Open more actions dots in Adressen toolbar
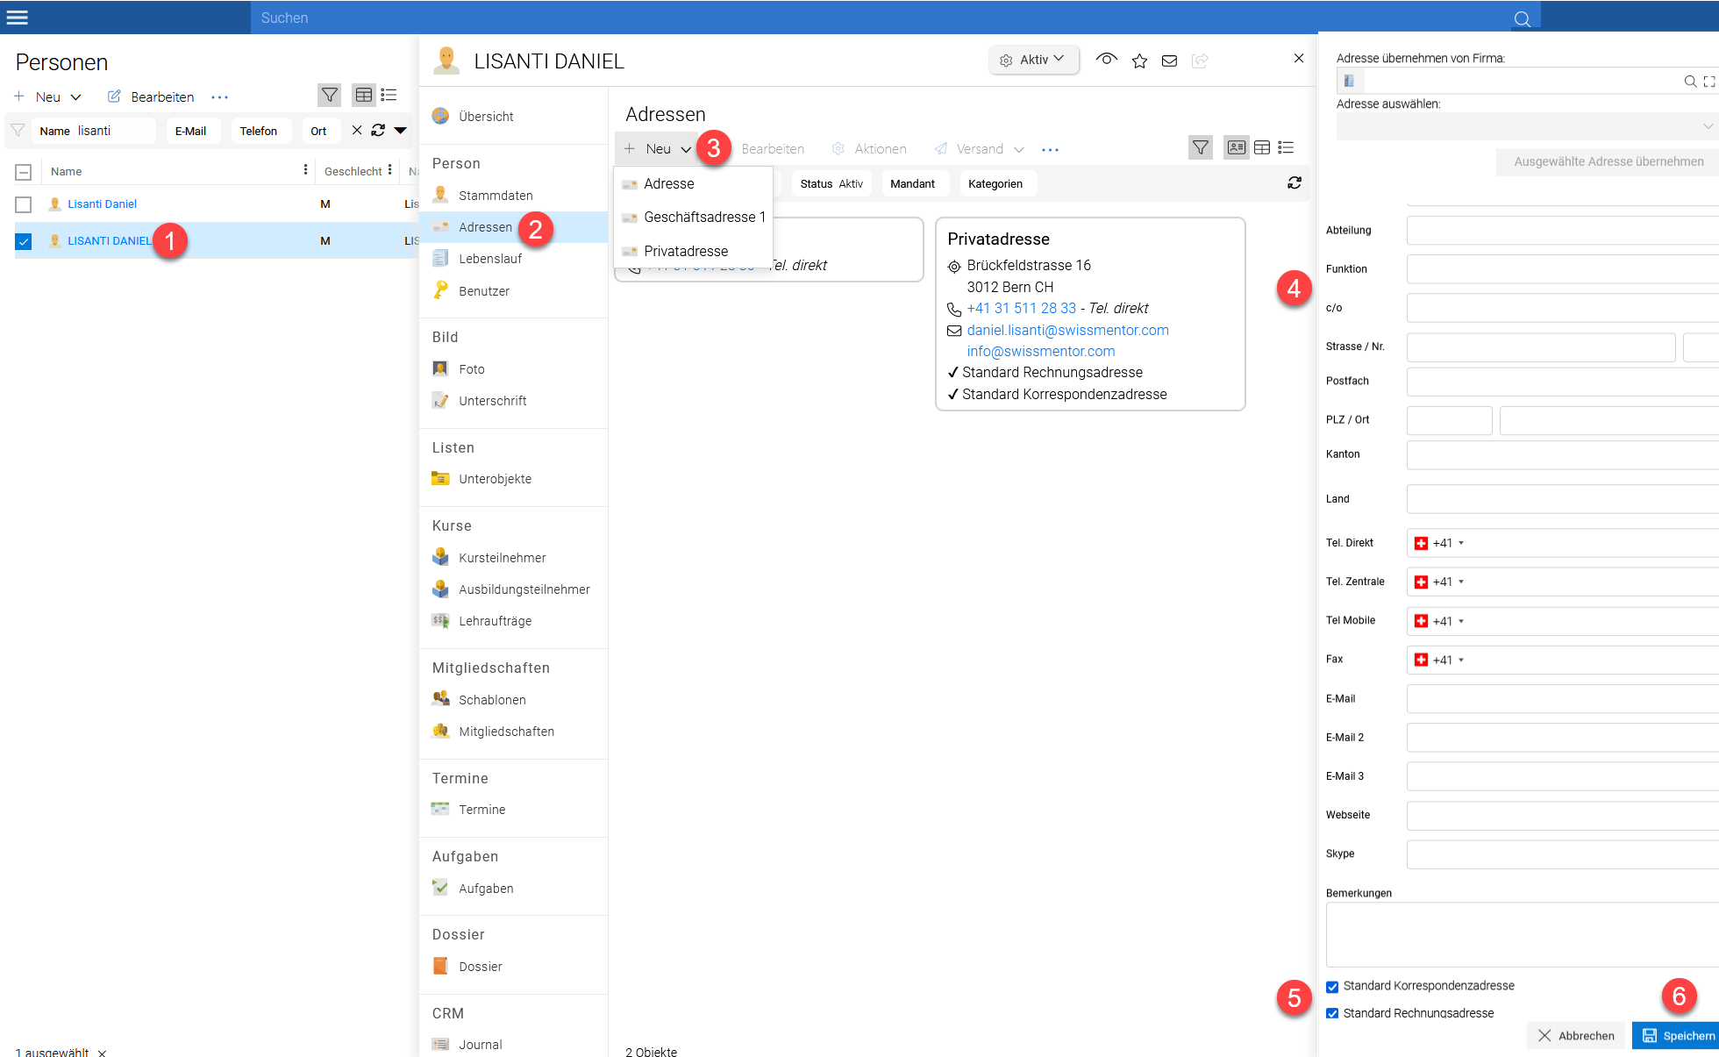The width and height of the screenshot is (1719, 1057). [1050, 150]
